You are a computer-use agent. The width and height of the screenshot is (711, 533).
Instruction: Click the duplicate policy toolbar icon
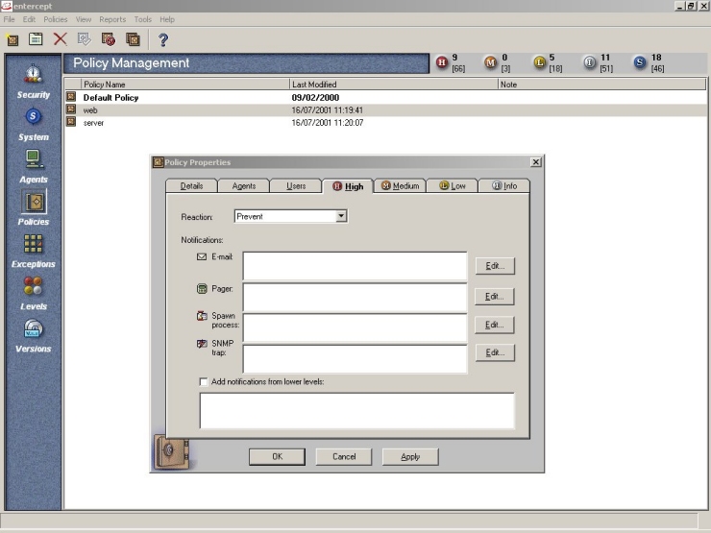[133, 39]
